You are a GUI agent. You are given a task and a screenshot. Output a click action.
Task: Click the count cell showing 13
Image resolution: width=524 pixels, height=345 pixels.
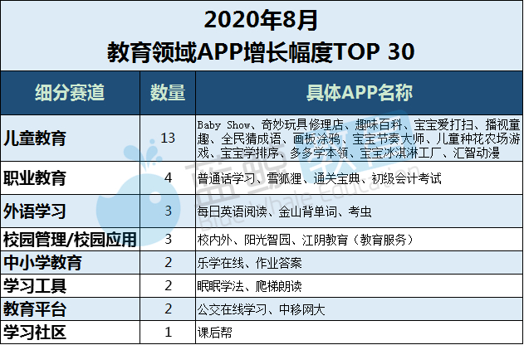coord(168,138)
